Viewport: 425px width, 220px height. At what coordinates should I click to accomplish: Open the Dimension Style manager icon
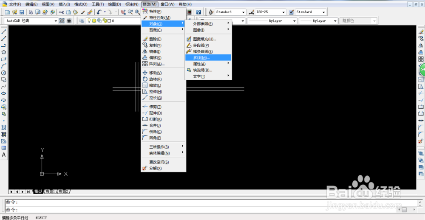point(251,12)
